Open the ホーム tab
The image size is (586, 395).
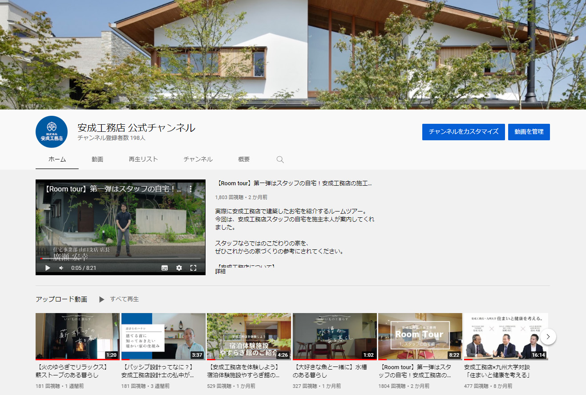[x=57, y=159]
